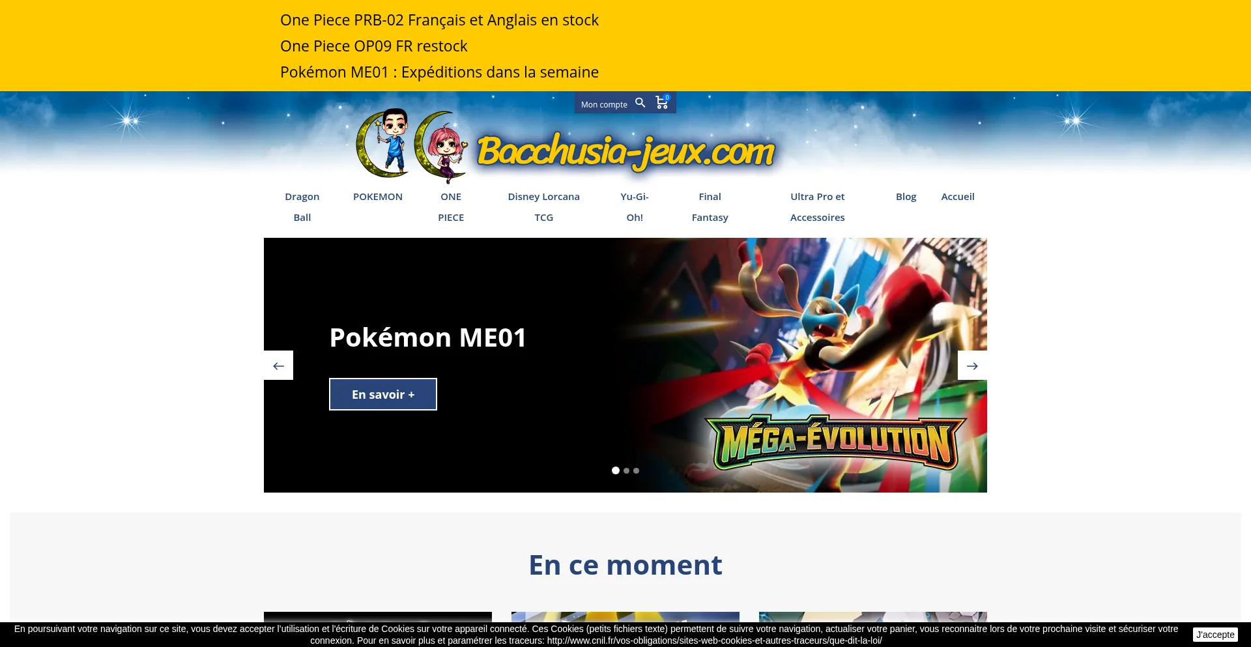1251x647 pixels.
Task: Open the Dragon Ball menu
Action: (x=302, y=207)
